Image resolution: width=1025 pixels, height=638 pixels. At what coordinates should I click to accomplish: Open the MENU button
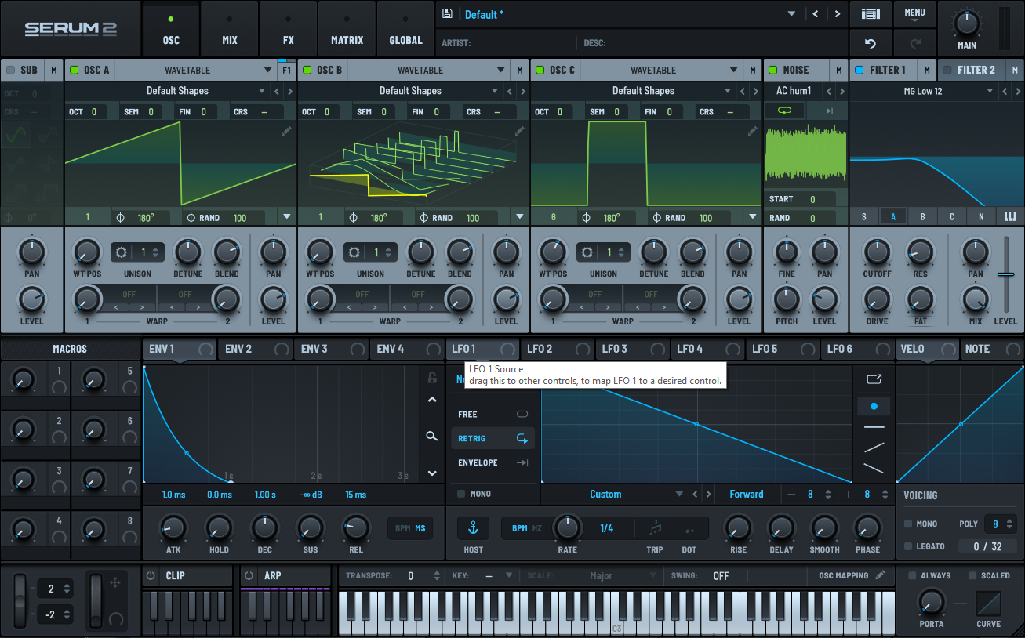point(914,13)
